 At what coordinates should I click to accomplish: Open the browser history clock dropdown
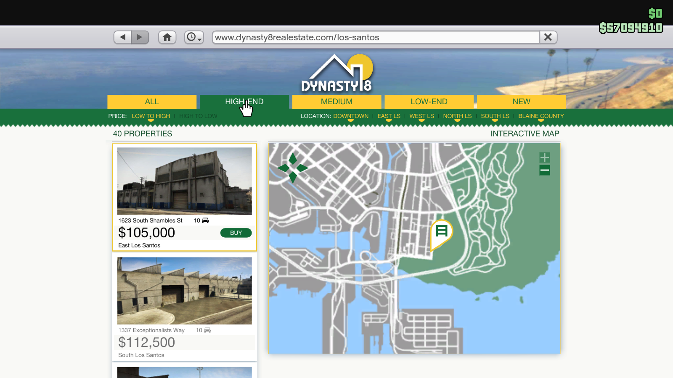point(194,37)
